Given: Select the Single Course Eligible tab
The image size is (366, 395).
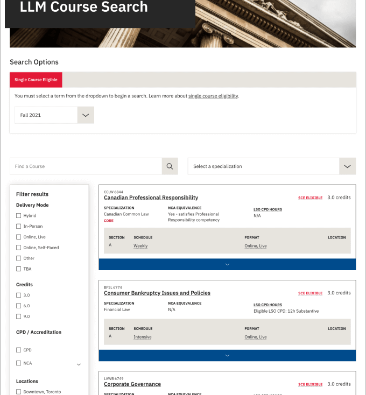Looking at the screenshot, I should coord(36,80).
